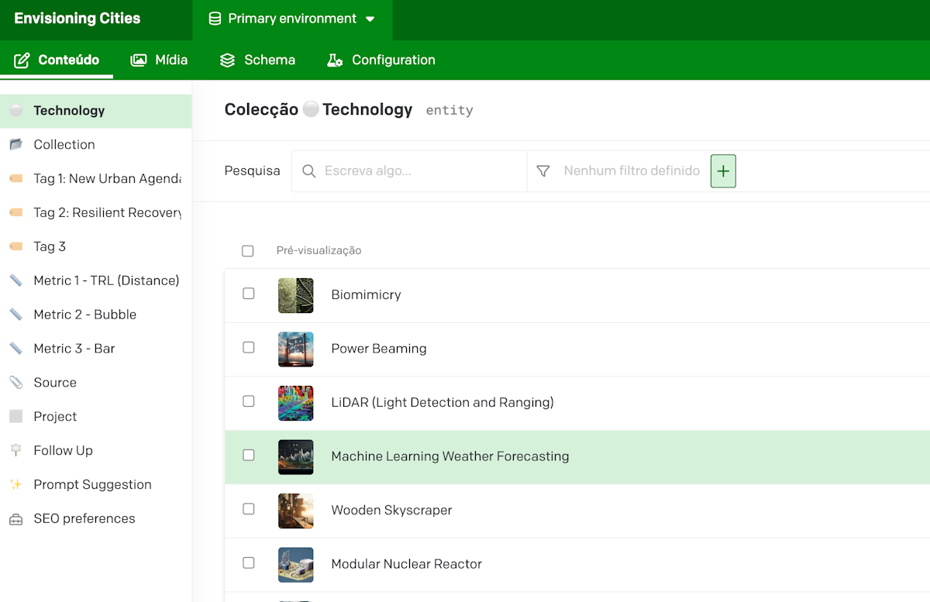This screenshot has width=930, height=602.
Task: Add a new filter with plus button
Action: click(723, 171)
